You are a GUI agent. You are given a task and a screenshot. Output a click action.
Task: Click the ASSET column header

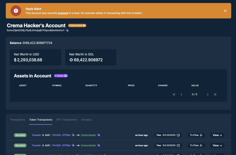23,85
